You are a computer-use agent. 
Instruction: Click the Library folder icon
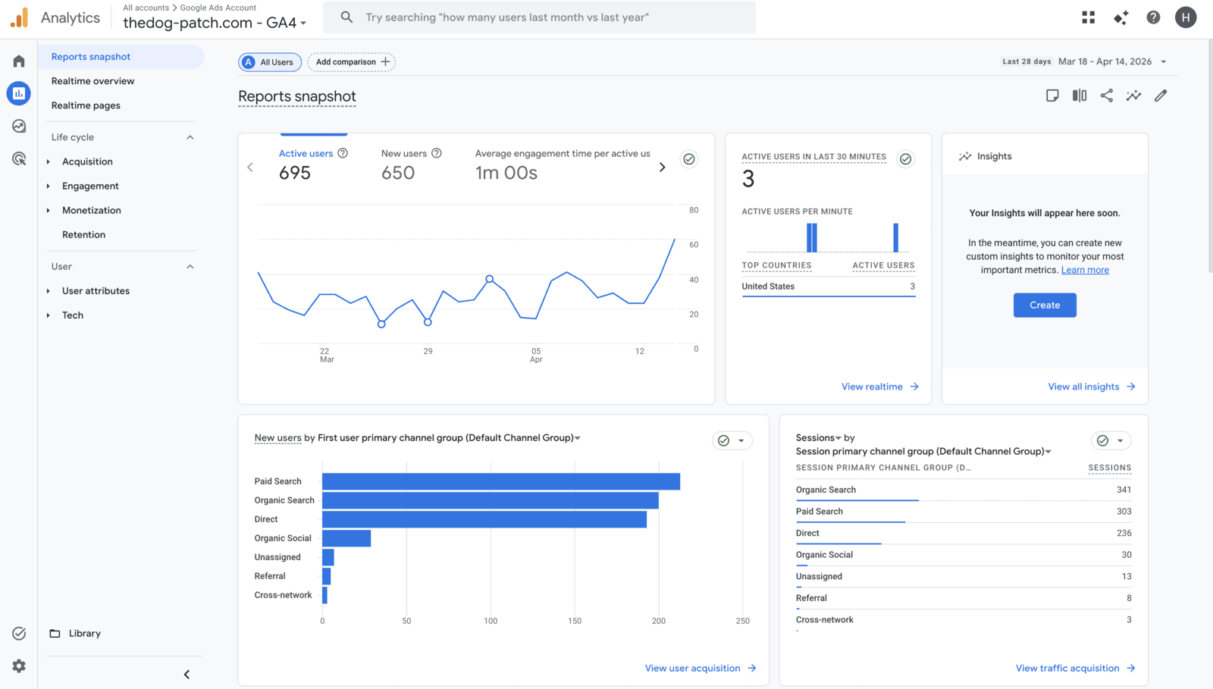(55, 634)
